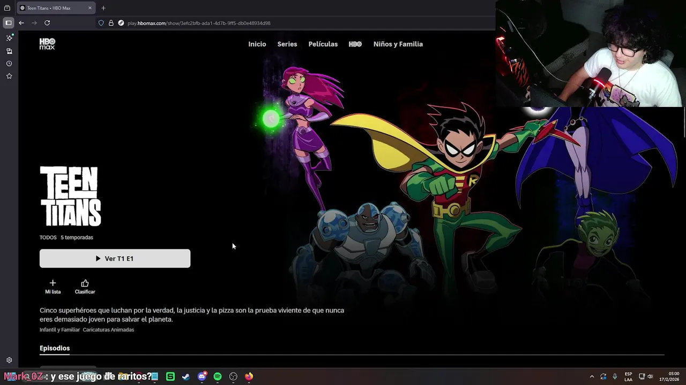Open the HBO hub navigation item
The height and width of the screenshot is (385, 686).
click(355, 44)
